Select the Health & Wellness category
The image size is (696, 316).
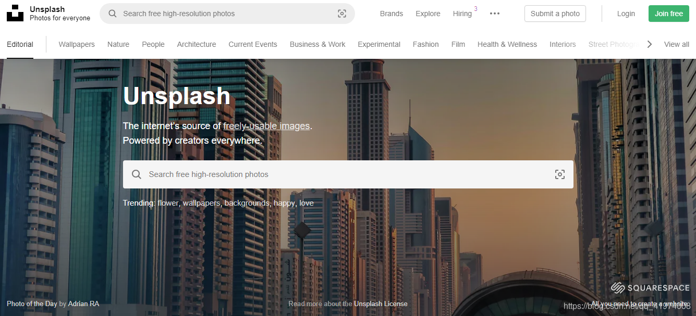click(507, 44)
